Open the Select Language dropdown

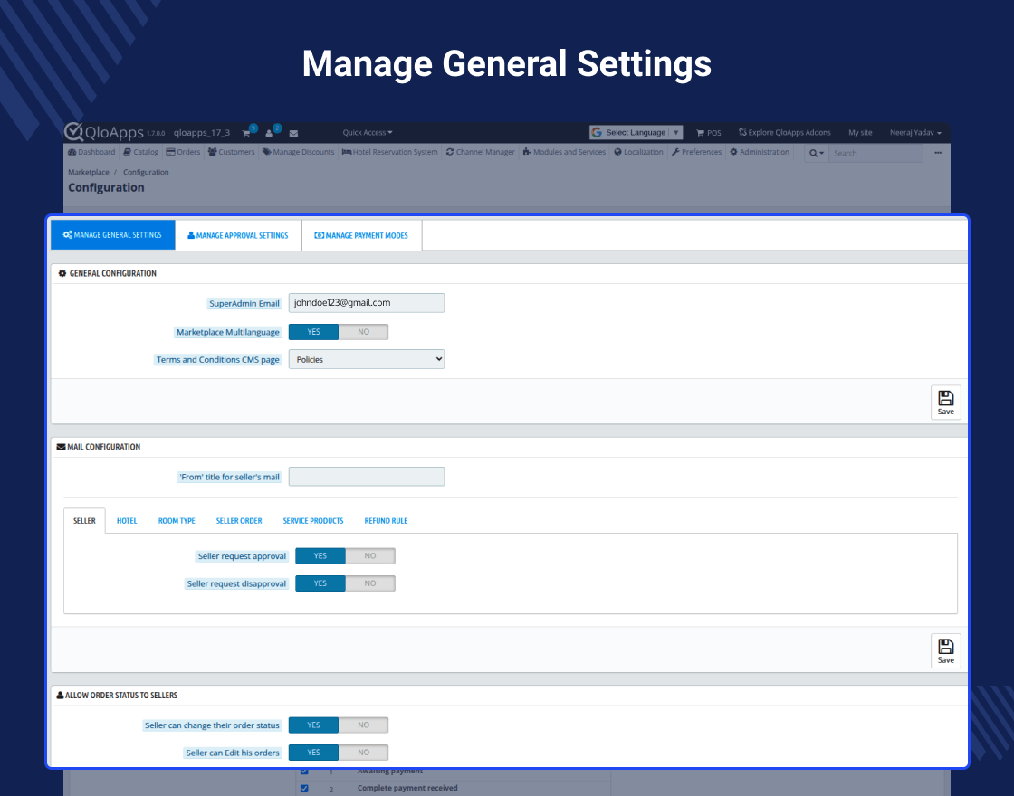636,132
